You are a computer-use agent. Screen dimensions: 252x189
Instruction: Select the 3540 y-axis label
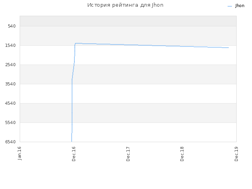tap(11, 84)
